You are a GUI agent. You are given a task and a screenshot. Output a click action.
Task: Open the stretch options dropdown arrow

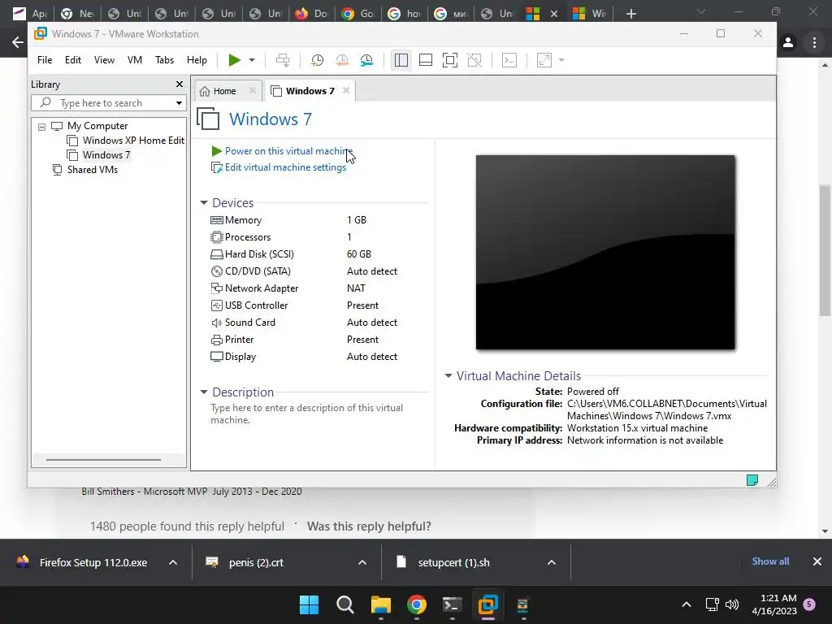point(561,60)
